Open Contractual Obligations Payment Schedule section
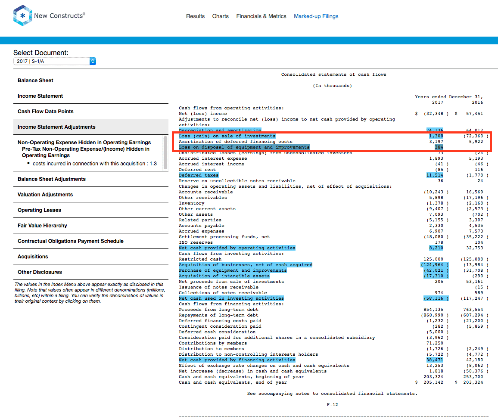The image size is (498, 419). 91,241
